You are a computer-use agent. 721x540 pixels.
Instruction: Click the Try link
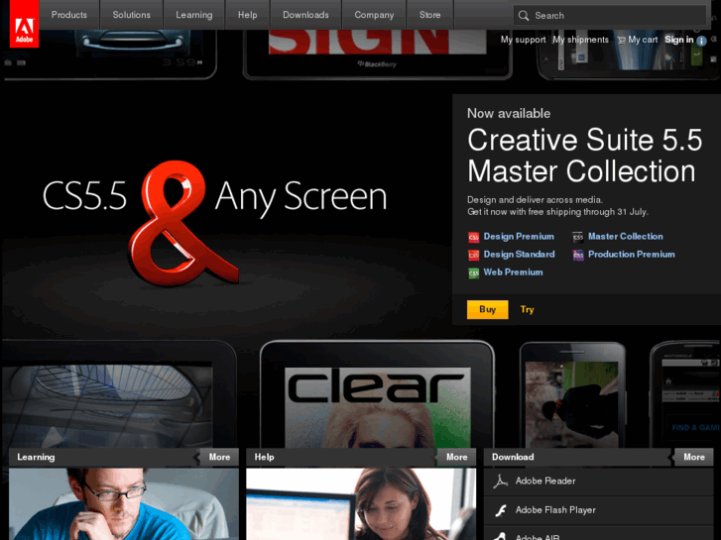click(x=527, y=309)
